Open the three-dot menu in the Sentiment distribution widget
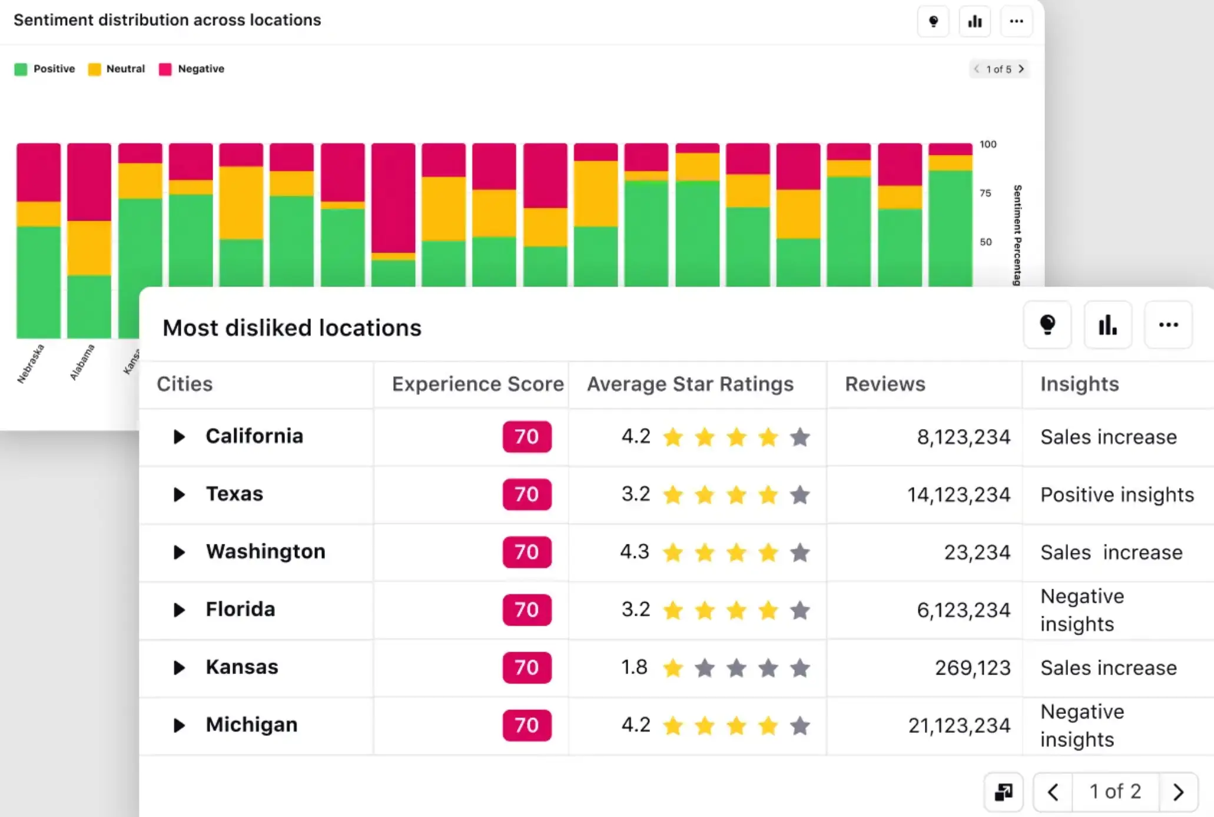Image resolution: width=1214 pixels, height=817 pixels. tap(1016, 22)
